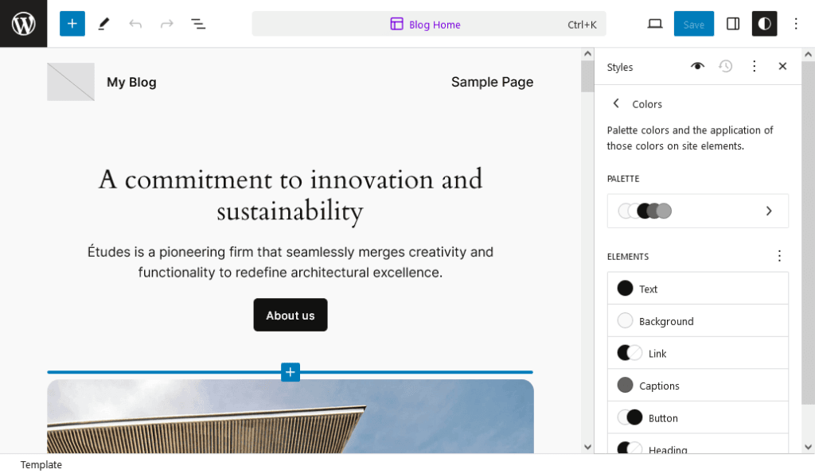Viewport: 815px width, 473px height.
Task: Click the Save button
Action: (x=693, y=24)
